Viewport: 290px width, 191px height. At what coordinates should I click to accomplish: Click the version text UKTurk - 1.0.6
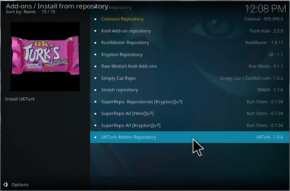pyautogui.click(x=270, y=137)
